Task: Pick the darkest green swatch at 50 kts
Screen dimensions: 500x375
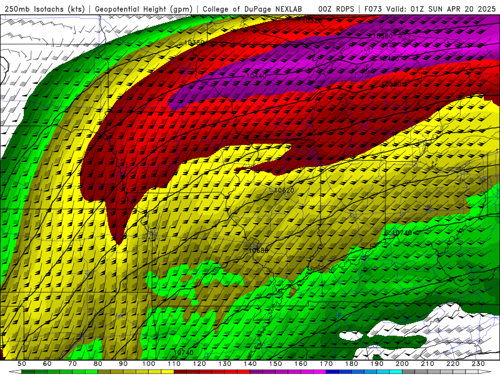Action: tap(28, 372)
